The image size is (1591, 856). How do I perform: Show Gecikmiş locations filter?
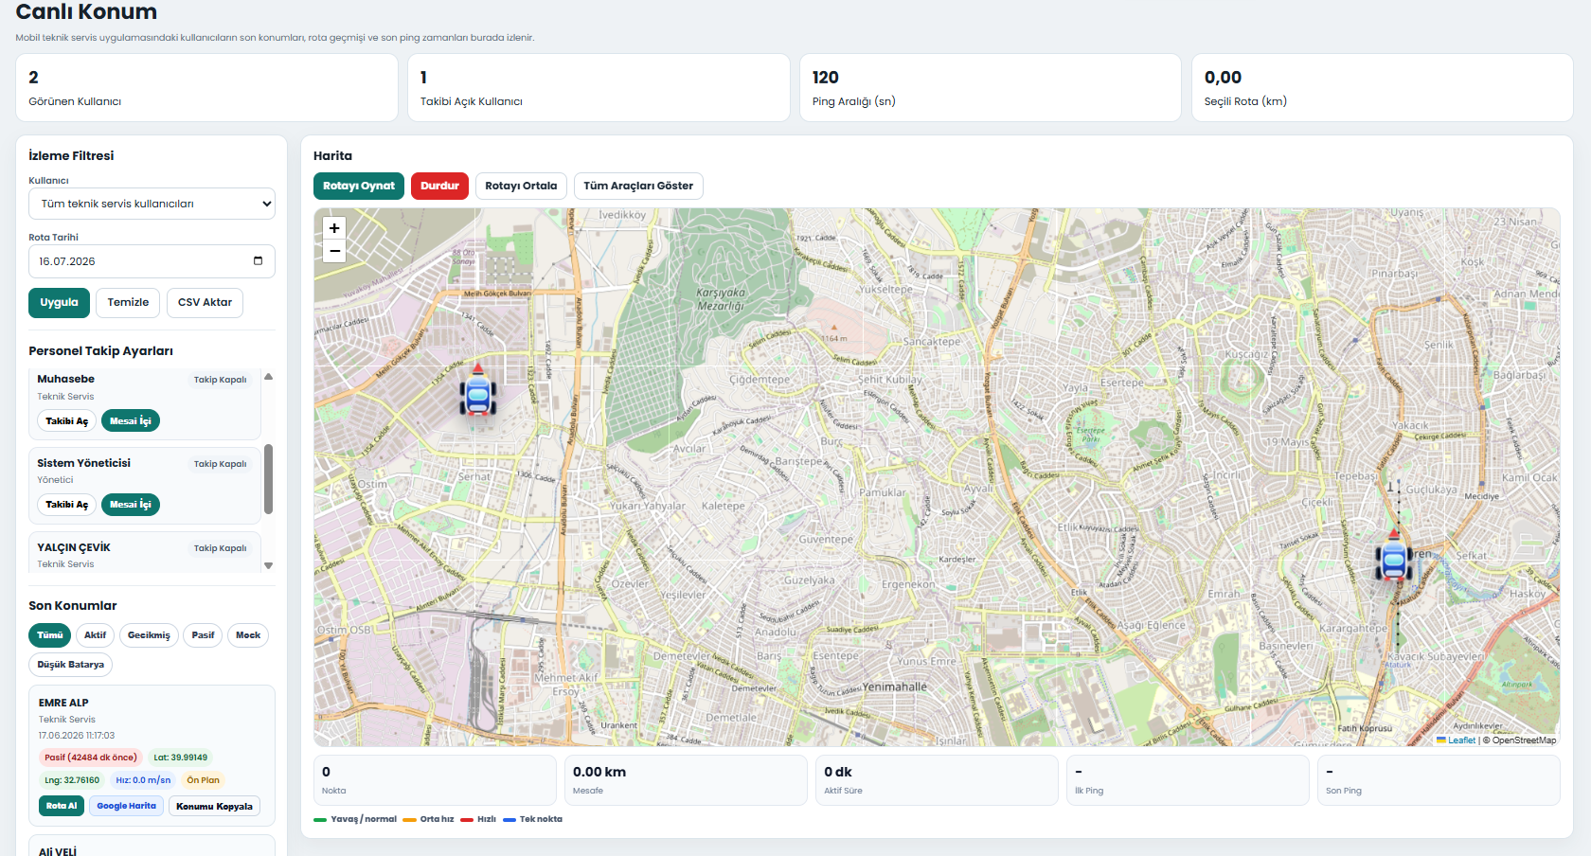[149, 635]
